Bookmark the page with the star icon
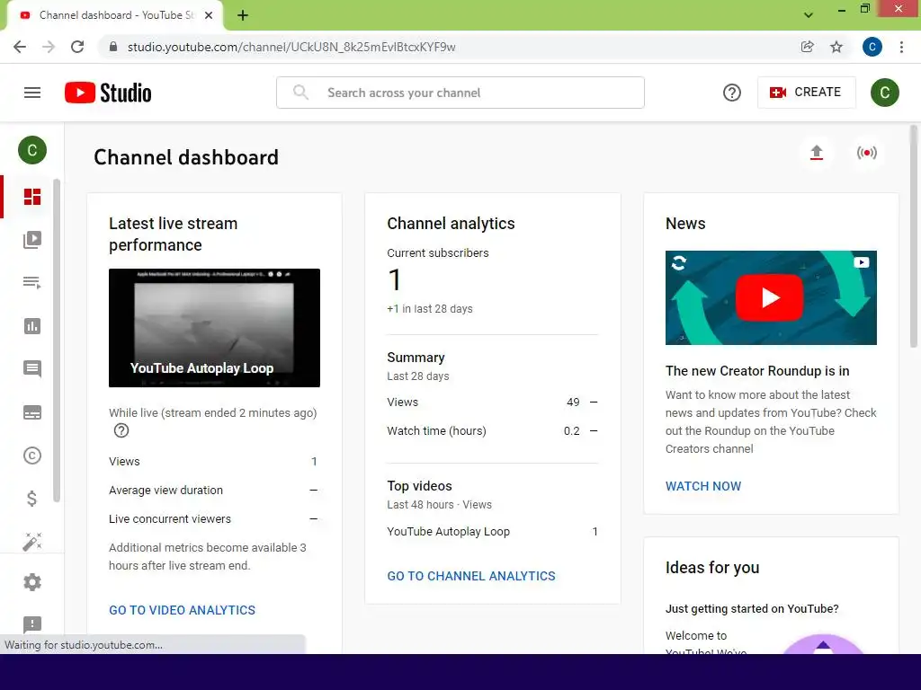The image size is (921, 690). (x=836, y=47)
